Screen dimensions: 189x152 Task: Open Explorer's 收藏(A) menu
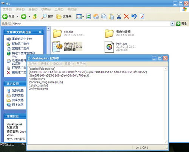coord(46,9)
